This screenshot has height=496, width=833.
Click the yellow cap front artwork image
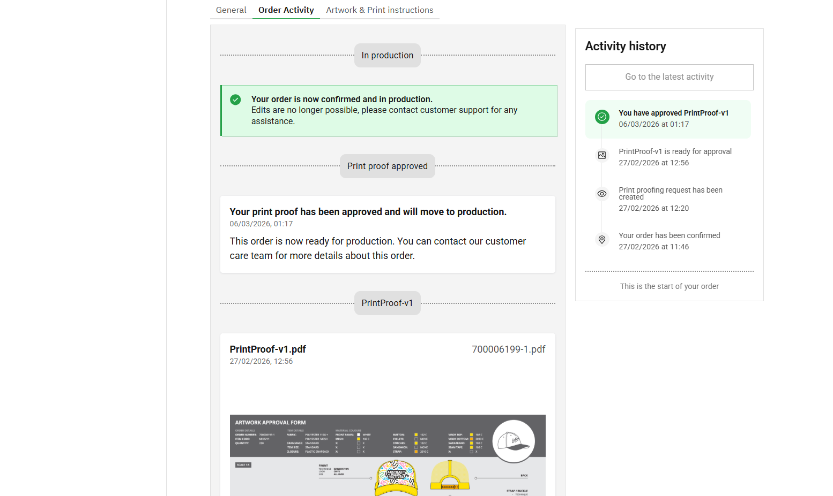[x=396, y=478]
